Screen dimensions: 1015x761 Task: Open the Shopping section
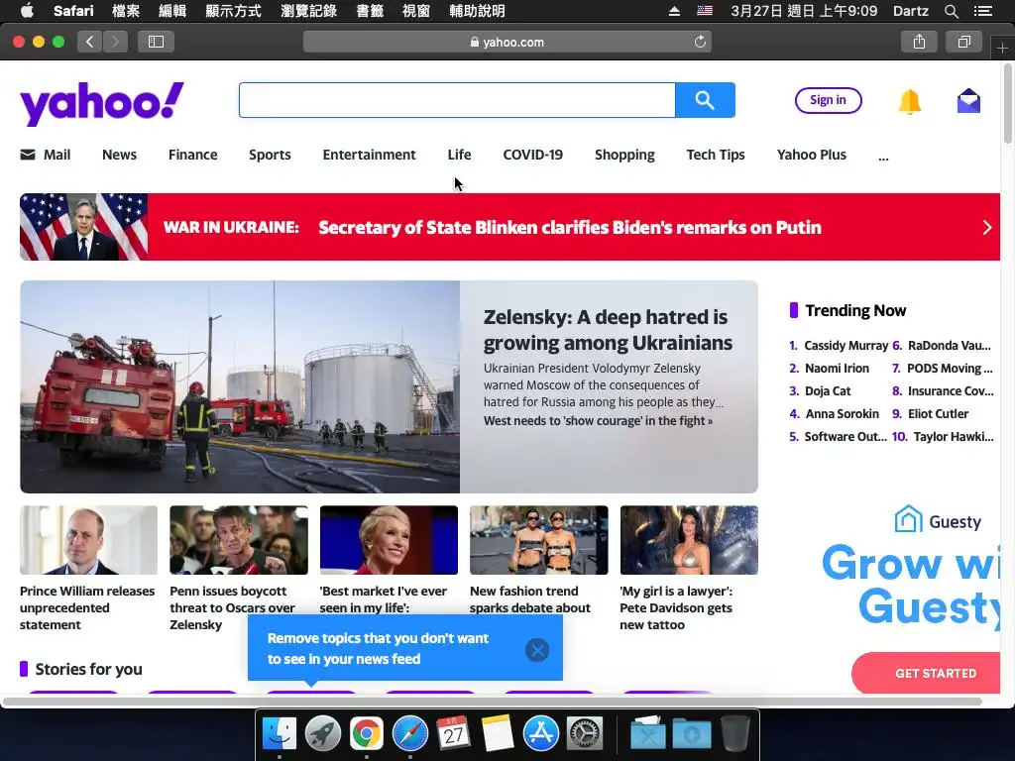(624, 155)
